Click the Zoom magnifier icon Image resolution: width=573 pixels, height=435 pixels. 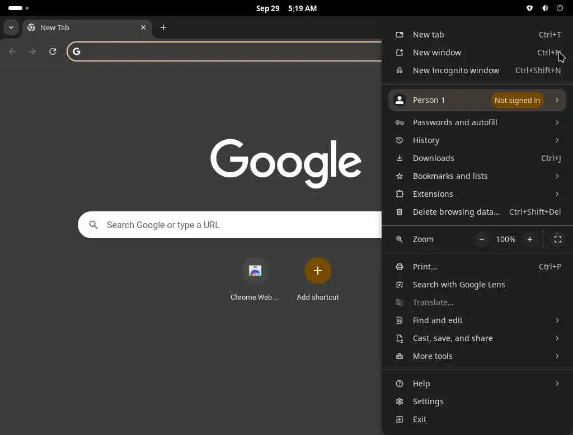tap(400, 239)
